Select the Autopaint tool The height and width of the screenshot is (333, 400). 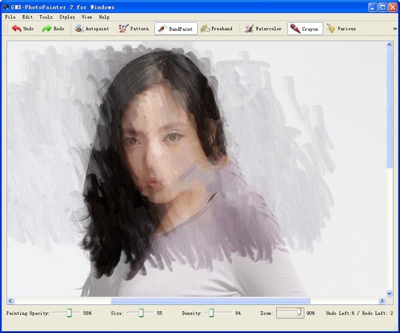pos(92,29)
